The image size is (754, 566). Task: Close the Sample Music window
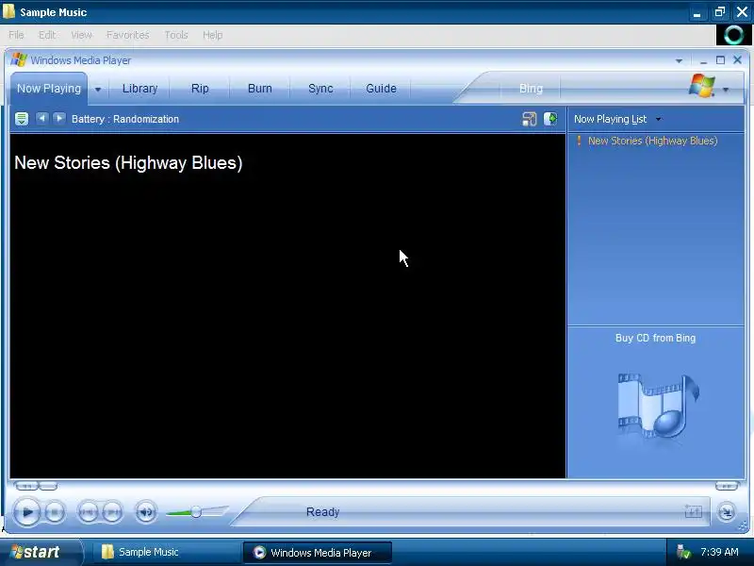coord(742,12)
